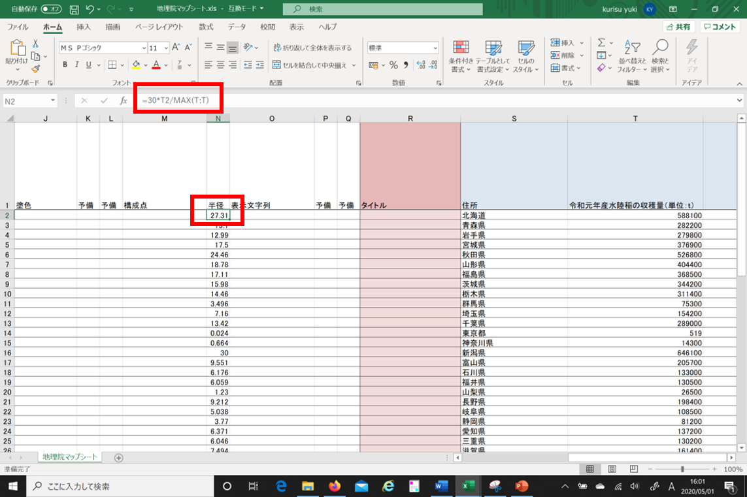Open the font name dropdown
Viewport: 747px width, 497px height.
(x=143, y=48)
